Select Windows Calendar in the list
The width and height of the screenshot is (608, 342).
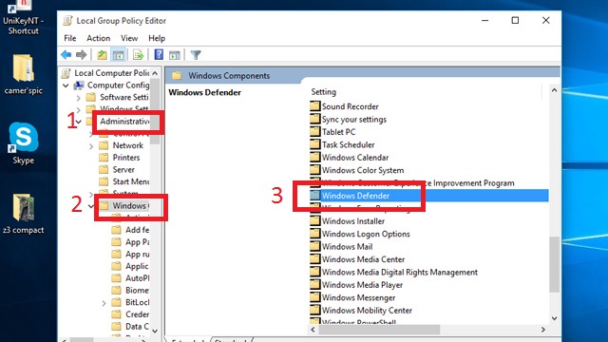355,158
